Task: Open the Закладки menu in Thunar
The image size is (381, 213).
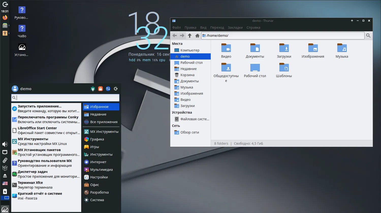Action: coord(235,27)
